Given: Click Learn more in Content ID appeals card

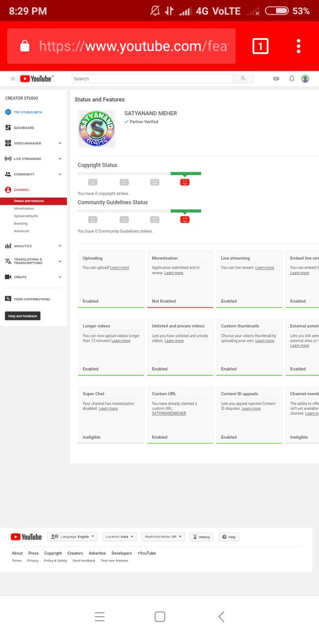Looking at the screenshot, I should (251, 408).
